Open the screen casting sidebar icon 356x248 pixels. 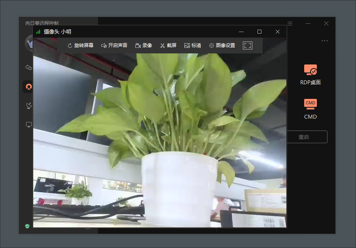(x=28, y=125)
